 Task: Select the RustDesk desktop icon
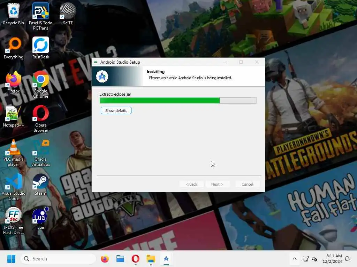(x=41, y=48)
